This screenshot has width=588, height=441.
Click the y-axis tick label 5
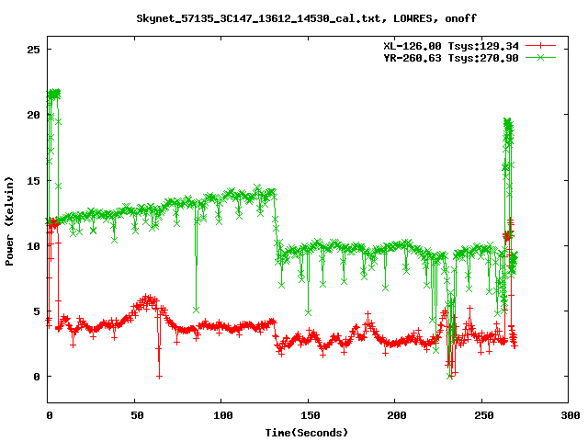tap(37, 311)
